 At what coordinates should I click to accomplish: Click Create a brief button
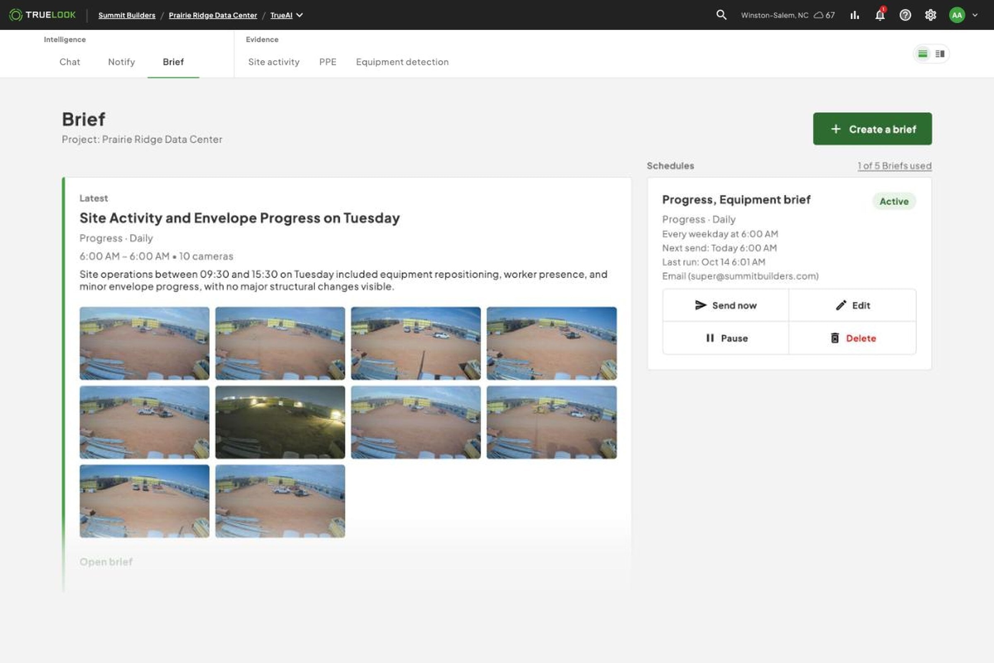(872, 129)
